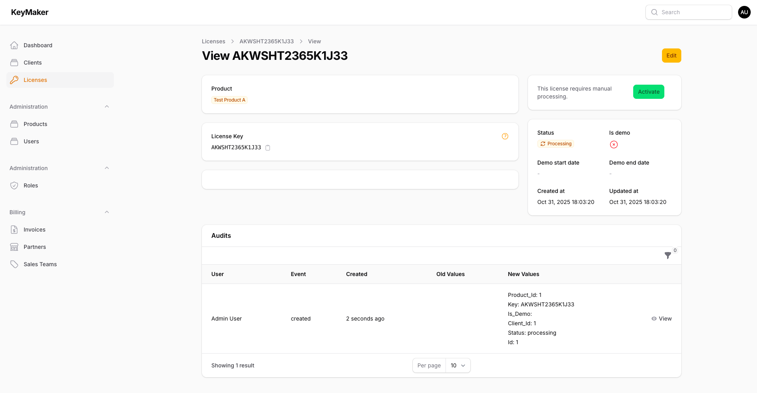Go to Licenses in the breadcrumb
Screen dimensions: 757x393
pyautogui.click(x=213, y=41)
